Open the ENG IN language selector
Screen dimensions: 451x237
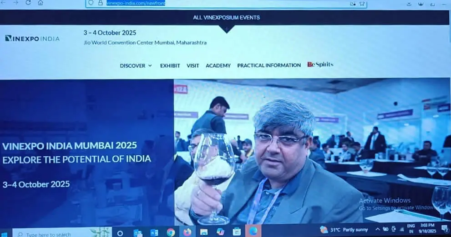pos(411,228)
